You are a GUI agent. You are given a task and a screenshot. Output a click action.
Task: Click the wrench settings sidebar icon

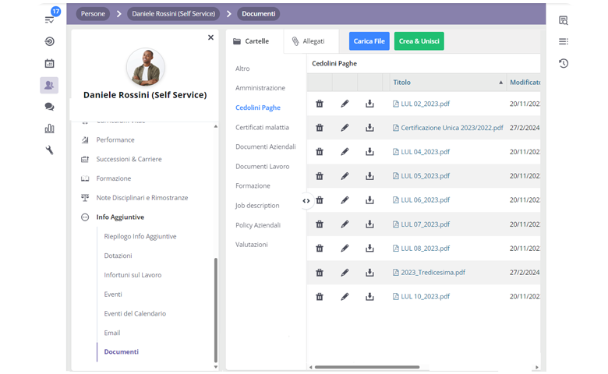(49, 150)
